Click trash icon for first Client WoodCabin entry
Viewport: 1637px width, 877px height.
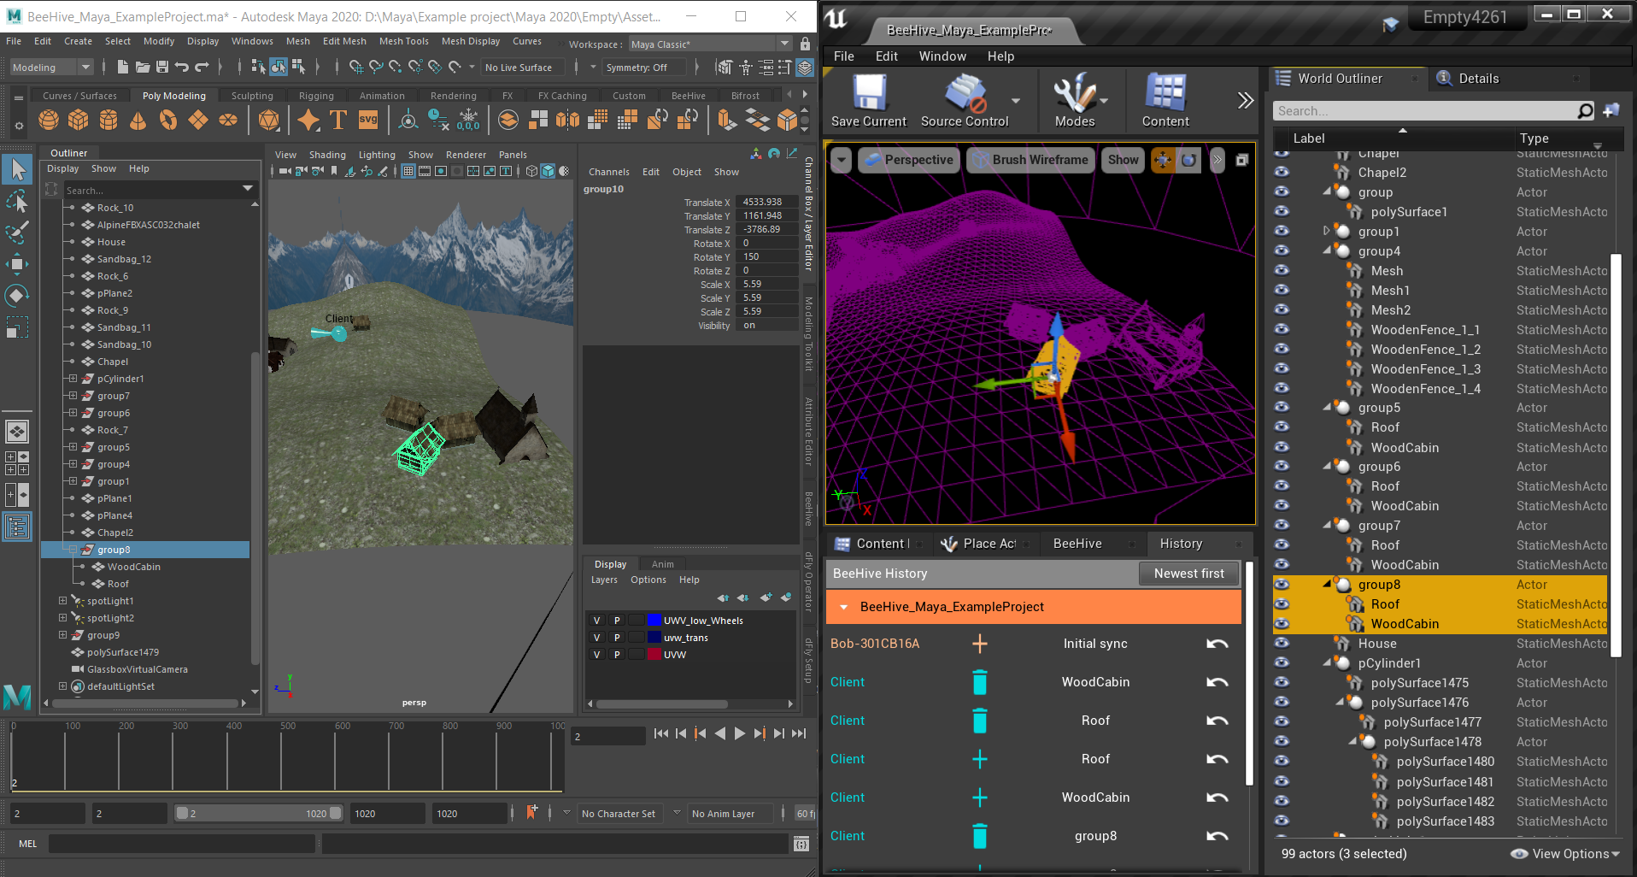tap(980, 682)
